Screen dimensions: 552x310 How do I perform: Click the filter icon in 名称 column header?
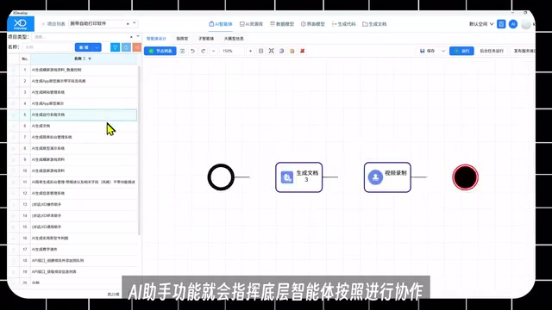point(90,59)
